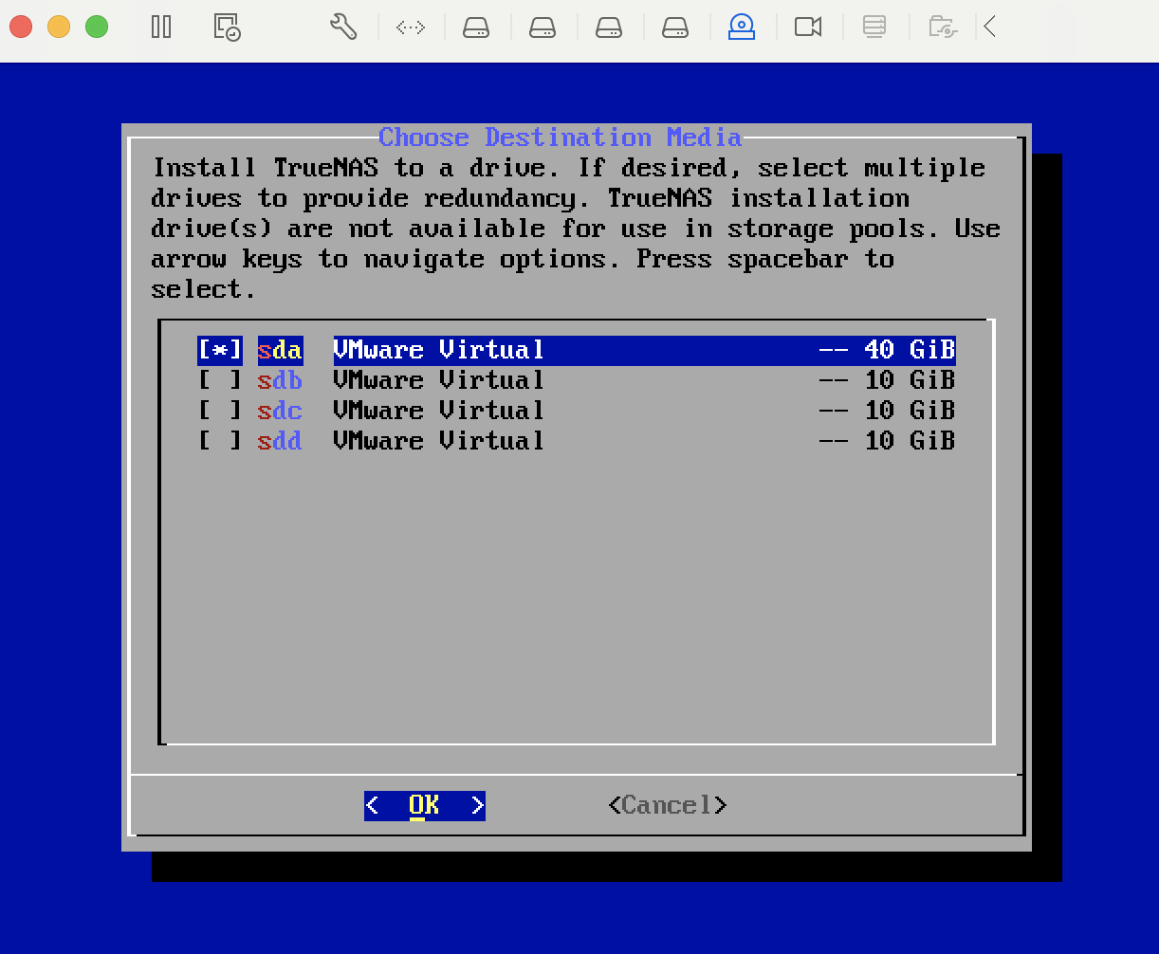
Task: Open the snapshots manager icon
Action: pyautogui.click(x=227, y=27)
